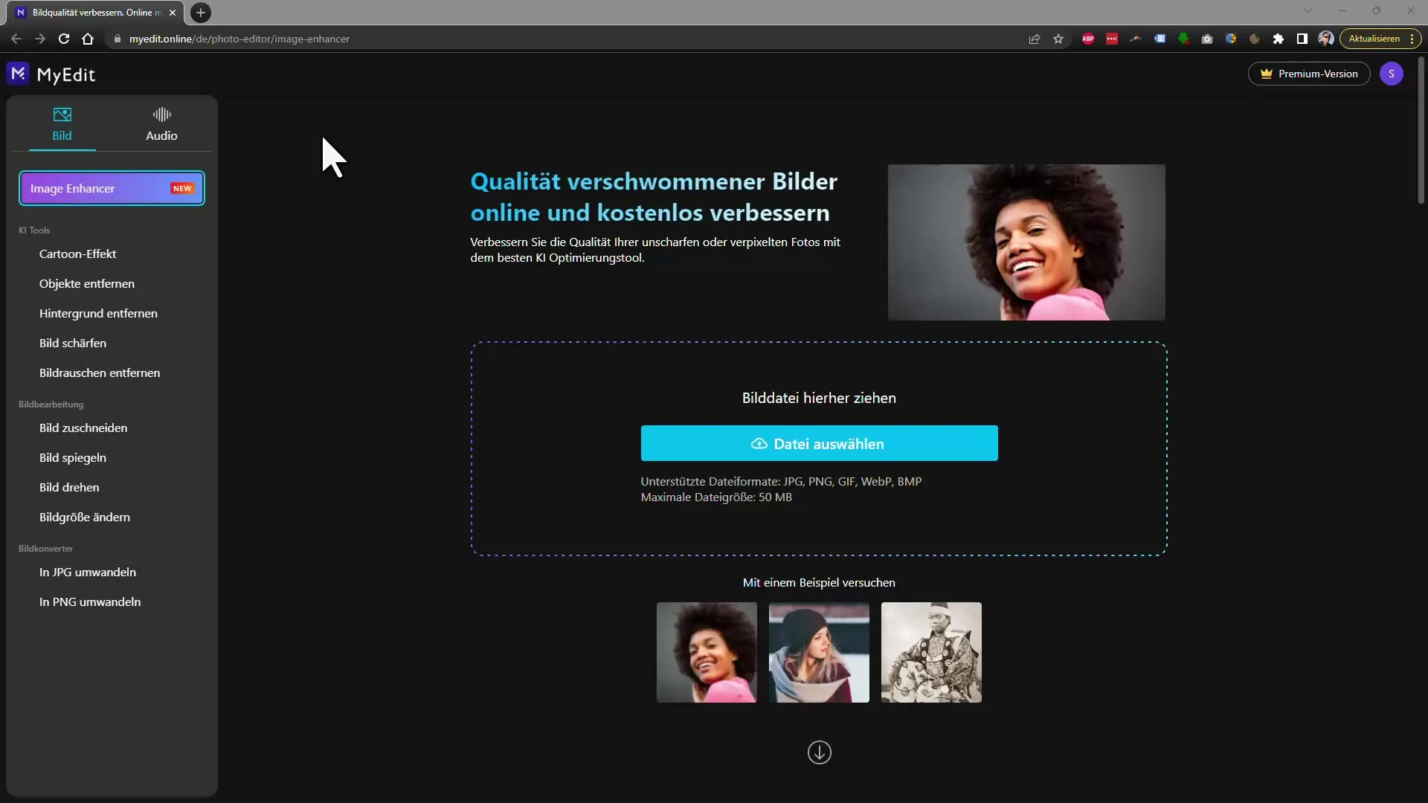Expand the Bildkonverter section options
Viewport: 1428px width, 803px height.
coord(46,548)
